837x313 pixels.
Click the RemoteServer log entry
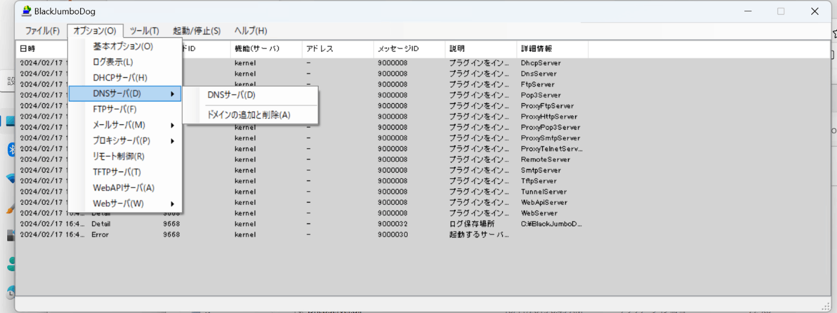pos(545,159)
